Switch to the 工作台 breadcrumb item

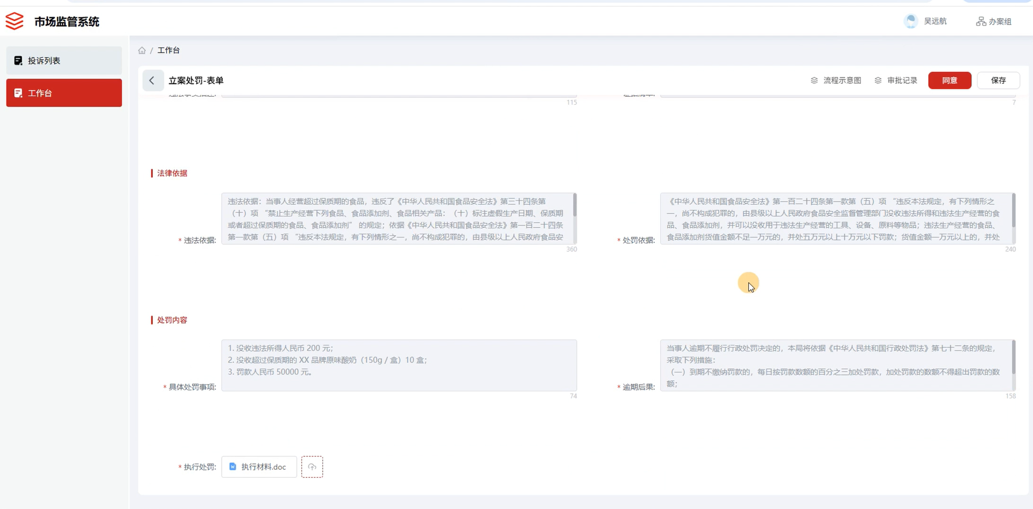click(x=168, y=50)
